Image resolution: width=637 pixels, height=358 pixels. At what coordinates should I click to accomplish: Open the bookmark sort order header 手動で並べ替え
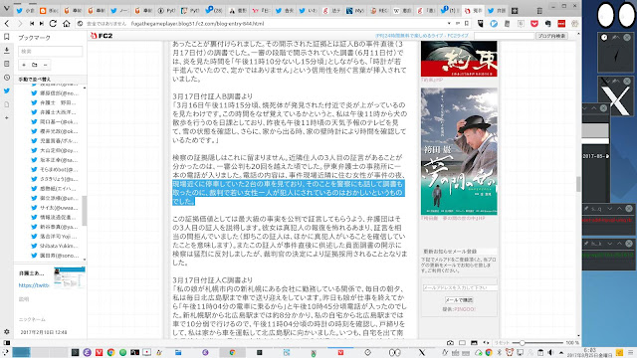(x=35, y=80)
